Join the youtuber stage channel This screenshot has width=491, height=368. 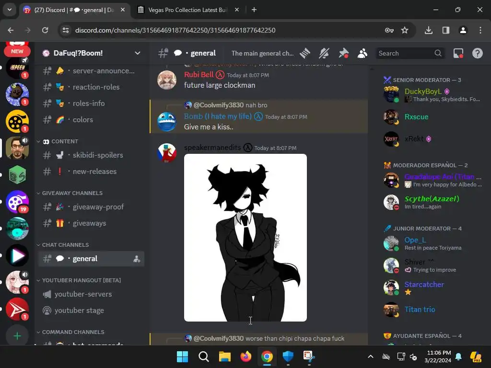[x=91, y=310]
